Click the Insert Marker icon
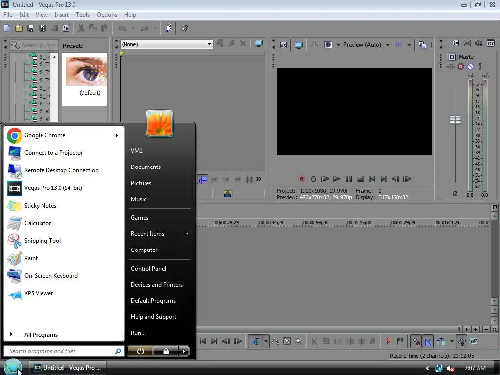Image resolution: width=500 pixels, height=375 pixels. [x=388, y=341]
